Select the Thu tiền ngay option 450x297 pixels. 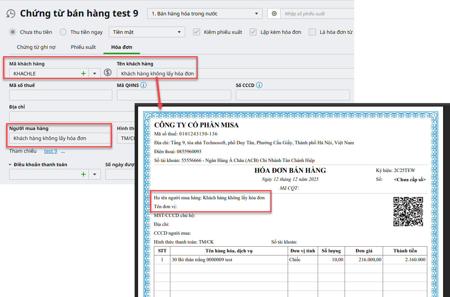point(63,32)
